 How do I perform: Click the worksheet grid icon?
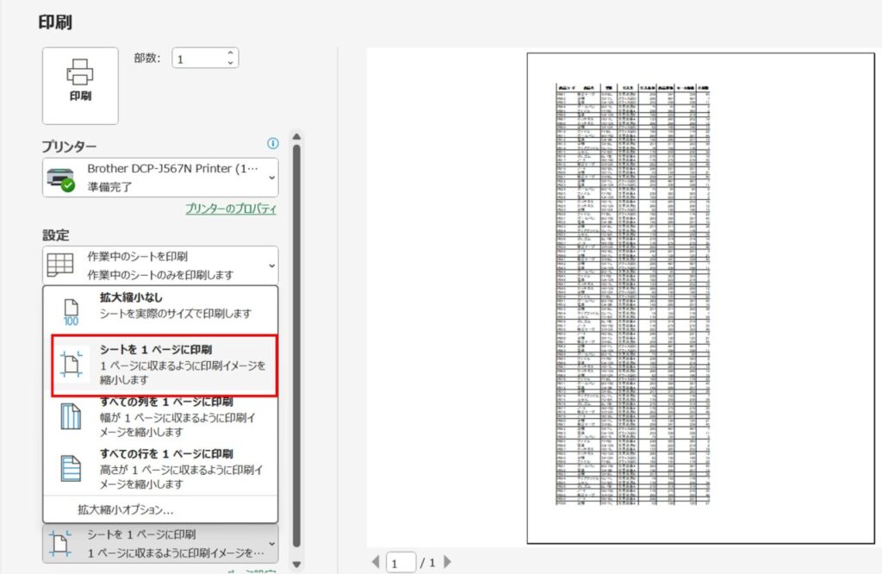pyautogui.click(x=60, y=265)
